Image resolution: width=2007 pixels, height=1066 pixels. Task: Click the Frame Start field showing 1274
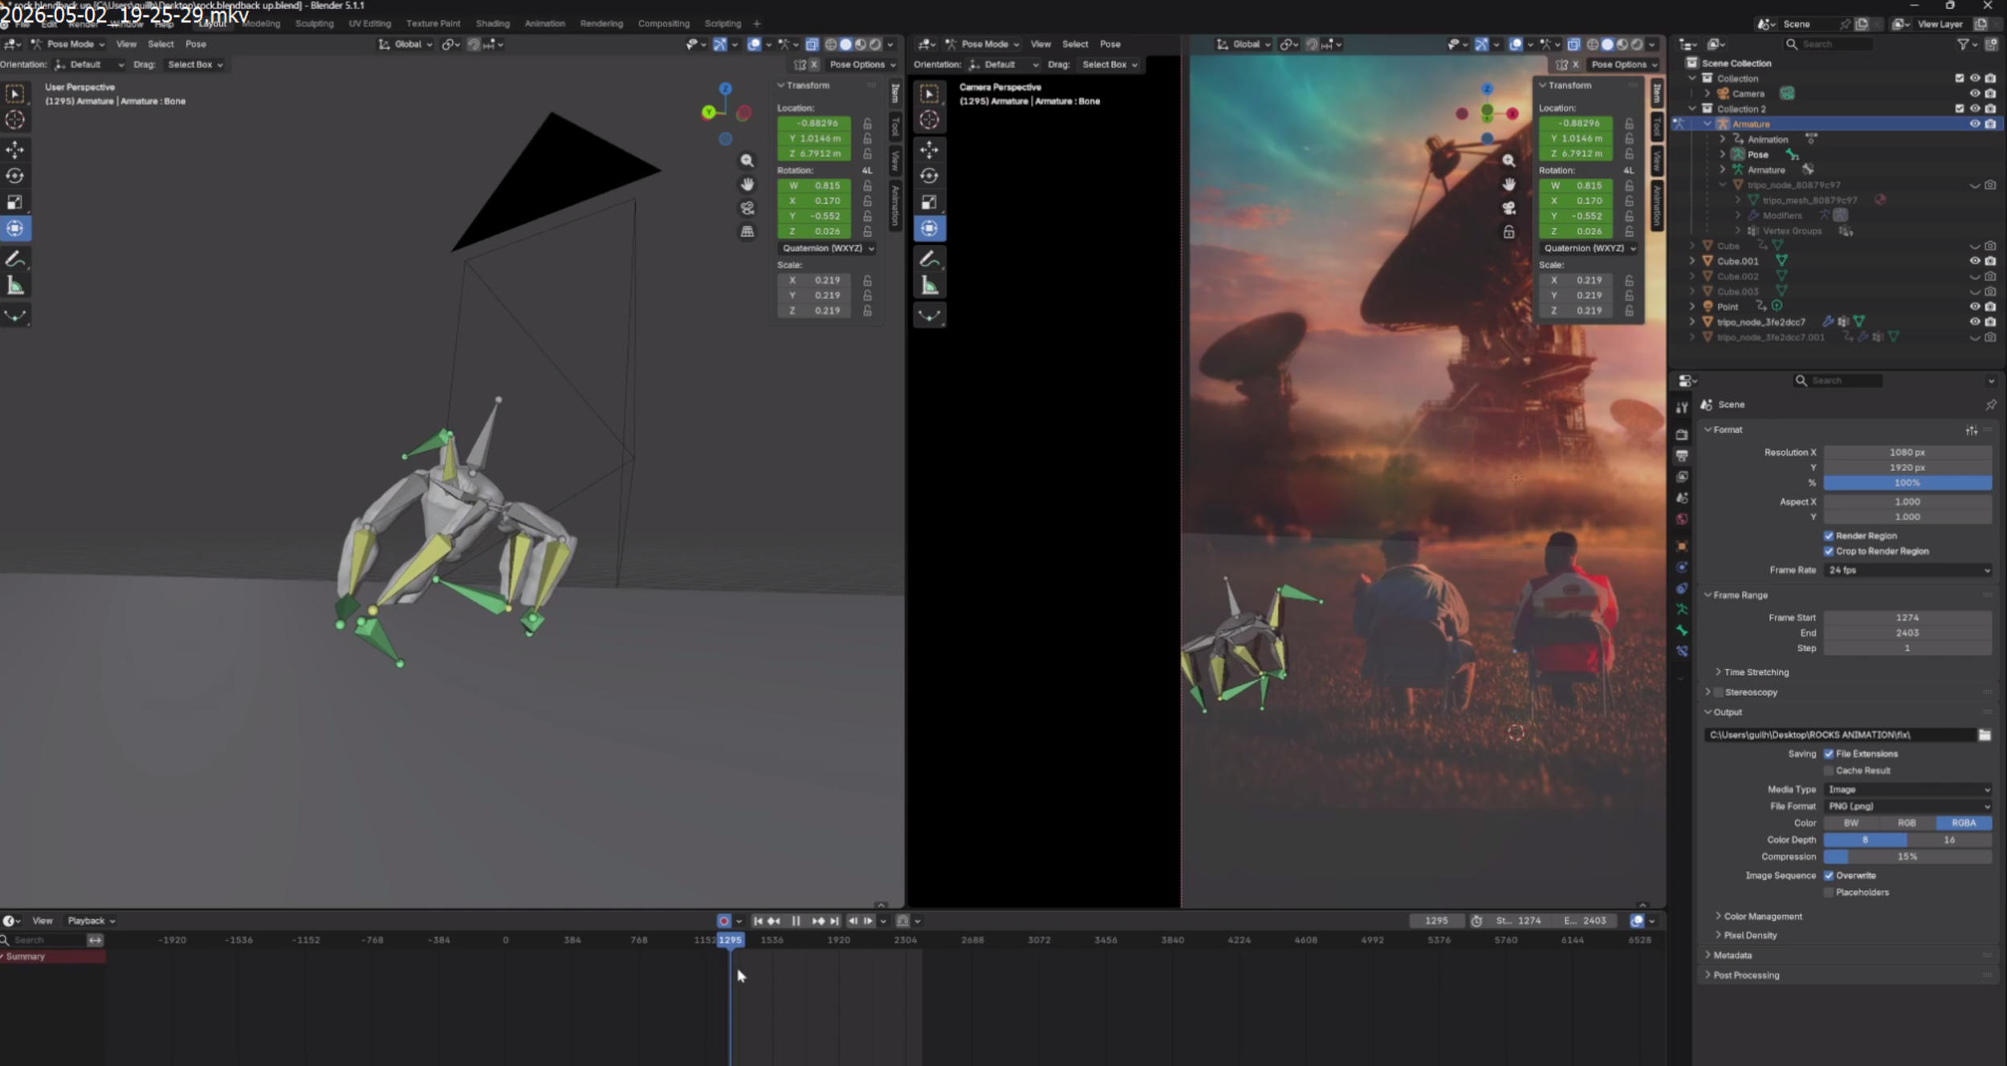pos(1908,617)
